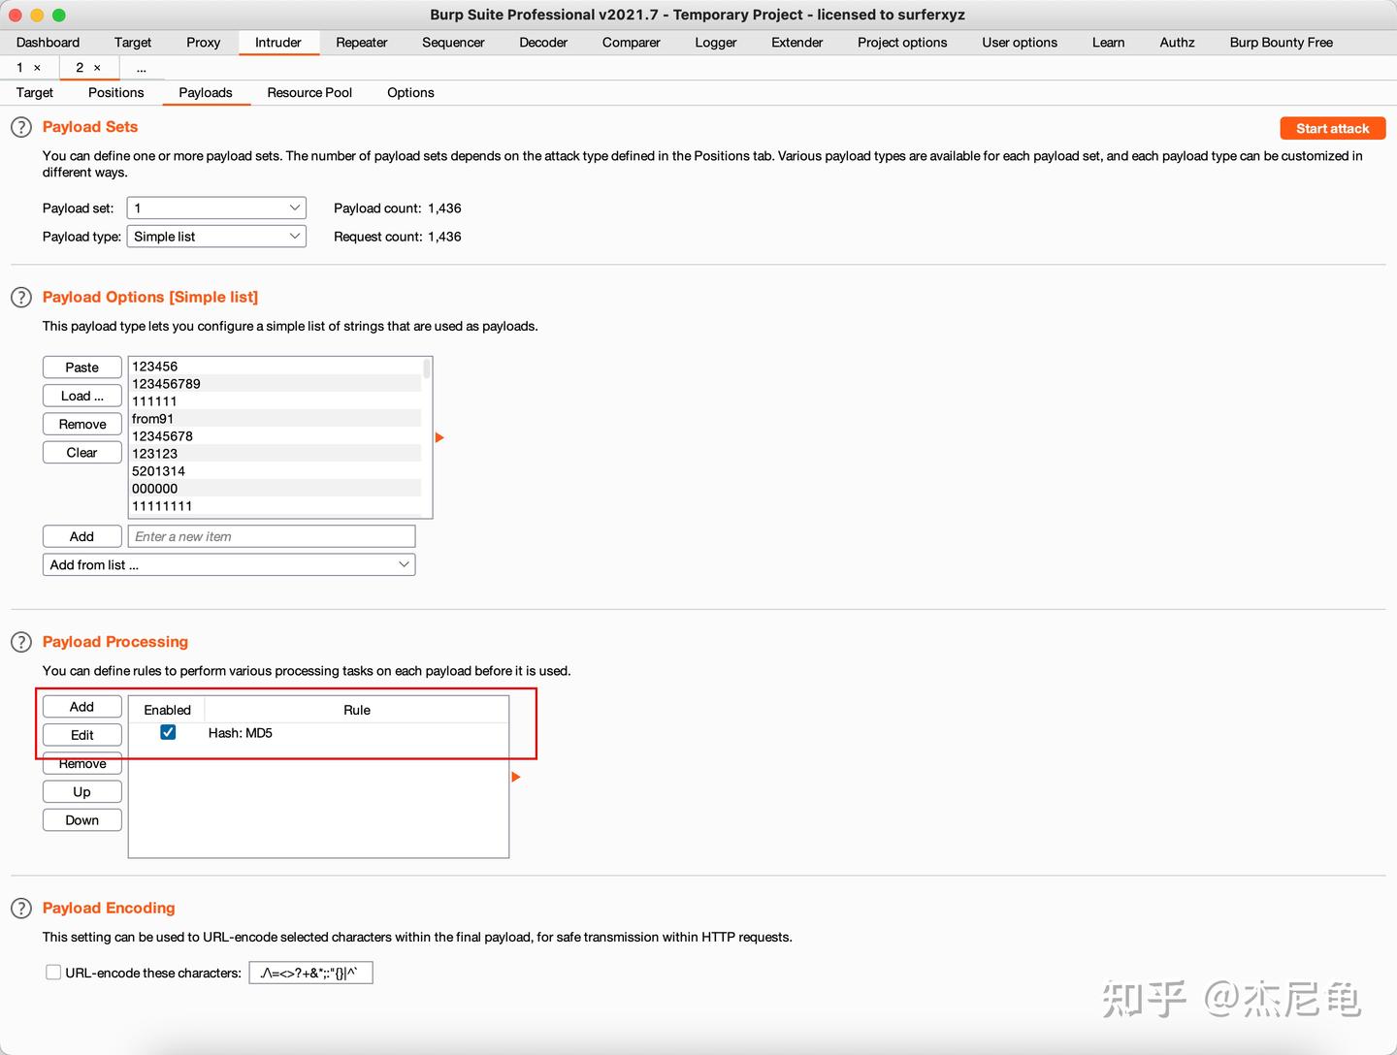Select the Hash: MD5 rule row
The height and width of the screenshot is (1055, 1397).
(x=318, y=733)
